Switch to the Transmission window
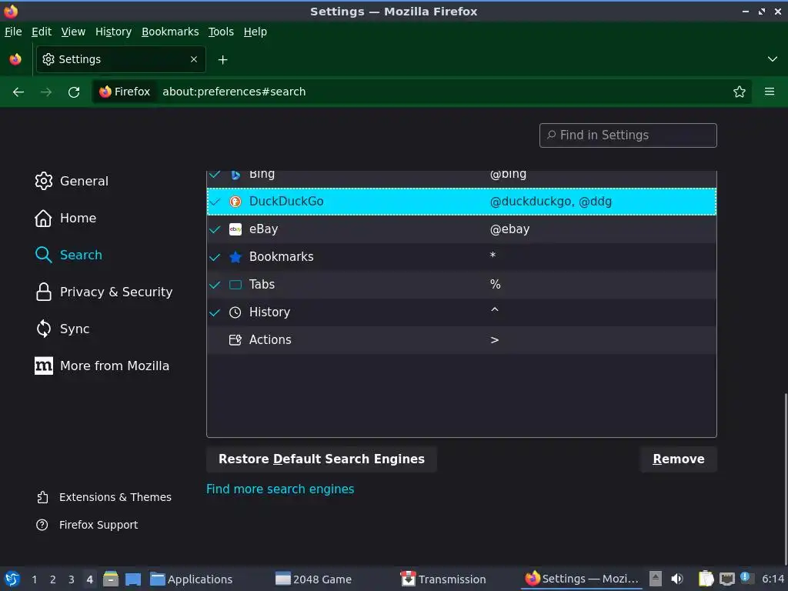 click(443, 579)
